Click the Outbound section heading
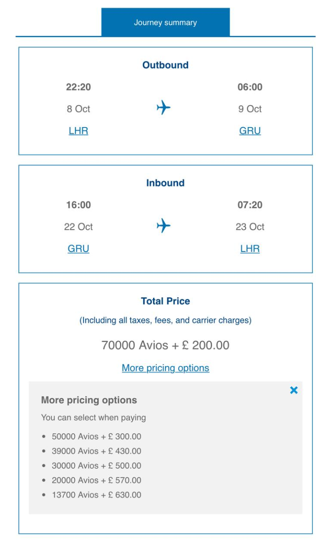 click(x=165, y=65)
